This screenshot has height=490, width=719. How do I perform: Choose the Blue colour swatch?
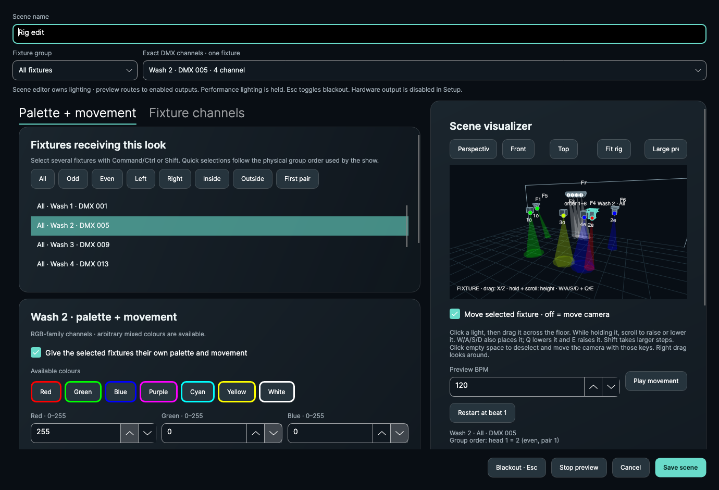(120, 392)
